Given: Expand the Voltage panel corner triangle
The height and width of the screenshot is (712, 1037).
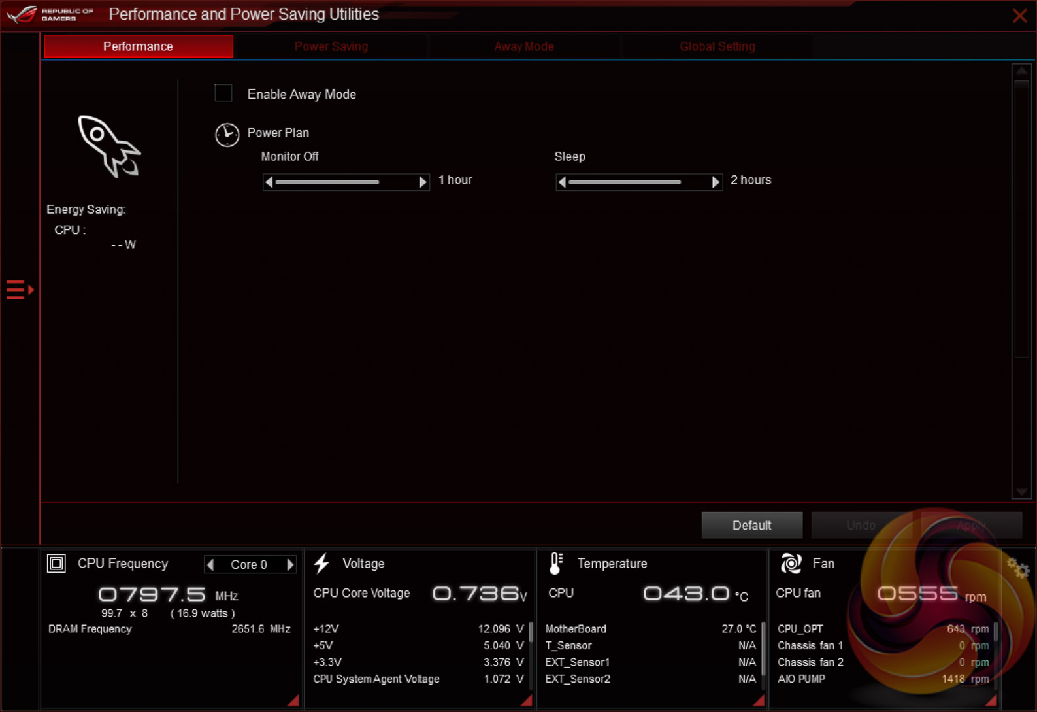Looking at the screenshot, I should pos(527,700).
